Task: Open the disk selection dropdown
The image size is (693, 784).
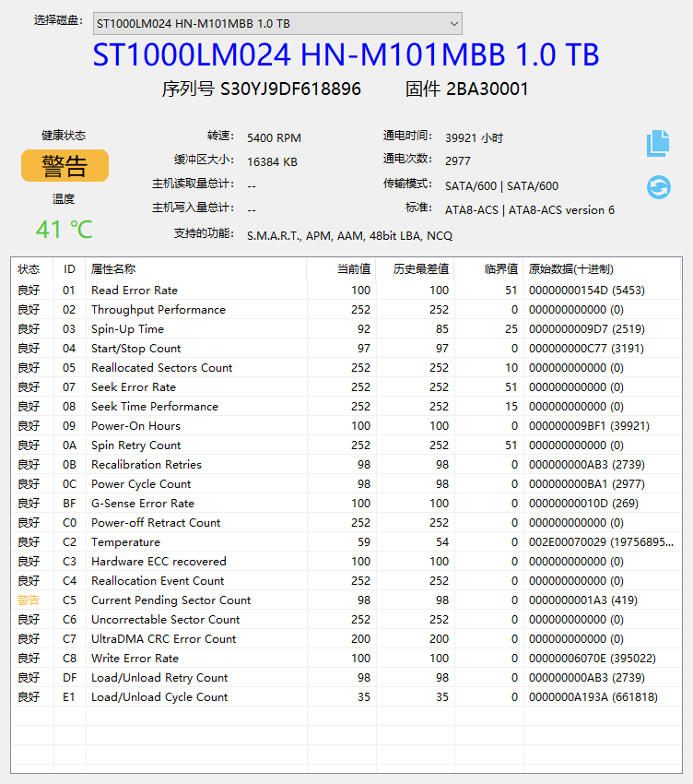Action: [x=276, y=23]
